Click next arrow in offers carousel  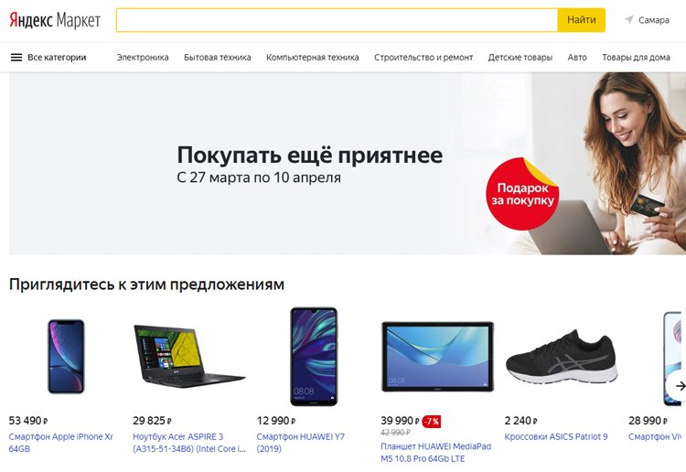679,386
